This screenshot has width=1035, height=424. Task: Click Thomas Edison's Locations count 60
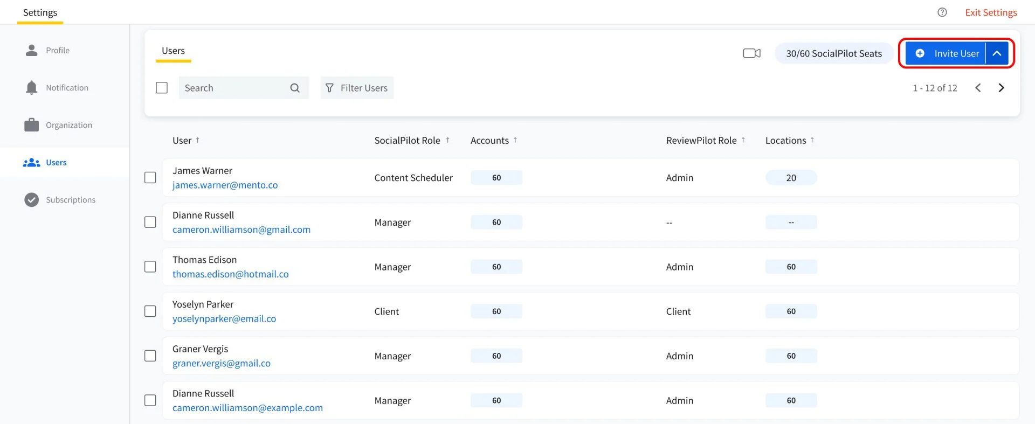click(x=791, y=267)
